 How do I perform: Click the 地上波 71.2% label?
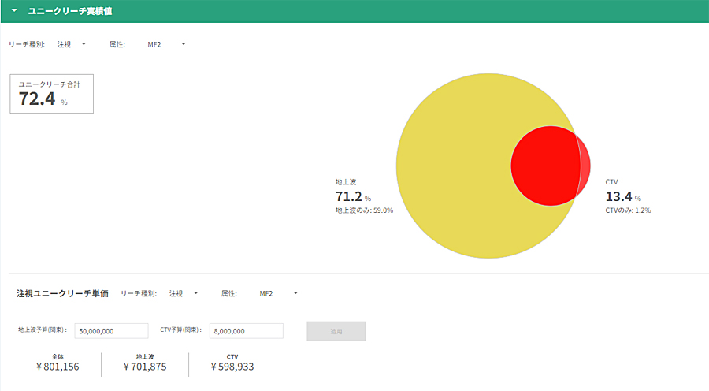tap(353, 196)
